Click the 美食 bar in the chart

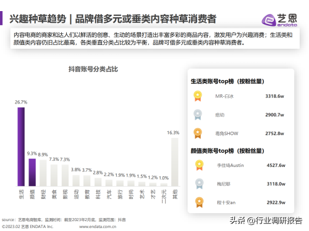54,176
